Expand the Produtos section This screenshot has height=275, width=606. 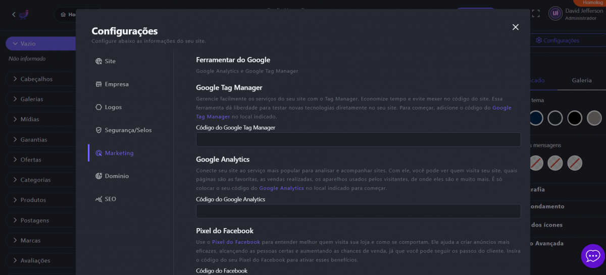point(33,200)
